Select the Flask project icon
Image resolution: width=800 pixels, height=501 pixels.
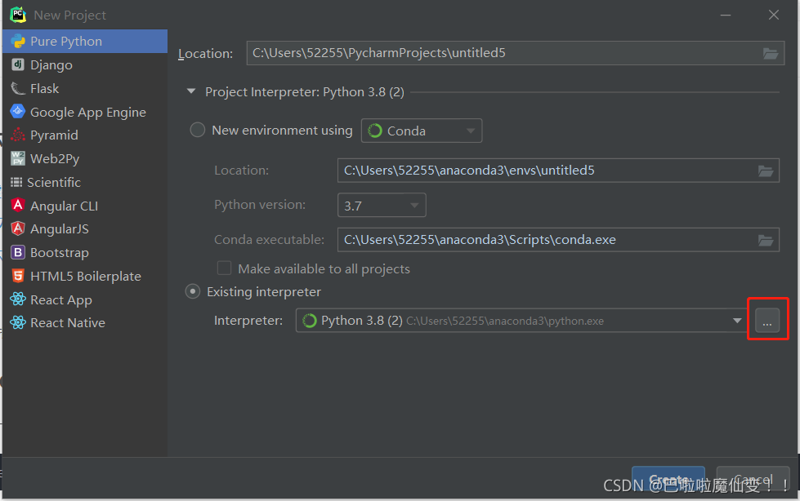pyautogui.click(x=18, y=88)
